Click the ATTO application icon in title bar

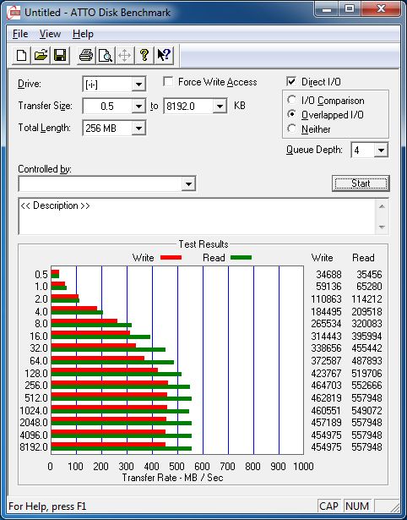pyautogui.click(x=14, y=13)
